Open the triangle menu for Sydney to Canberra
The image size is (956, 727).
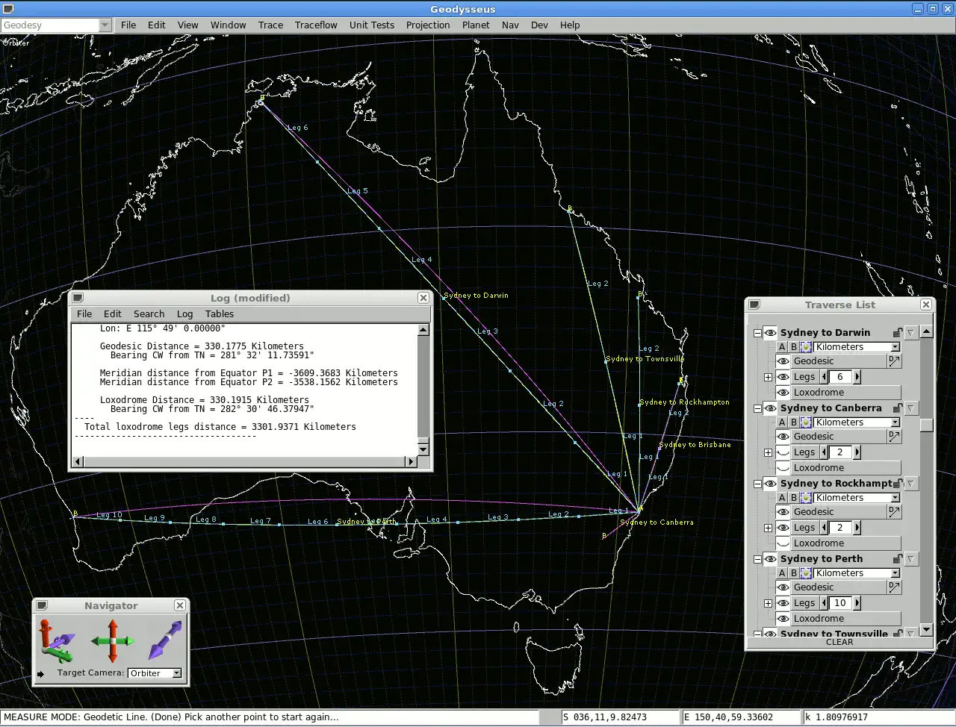(911, 408)
